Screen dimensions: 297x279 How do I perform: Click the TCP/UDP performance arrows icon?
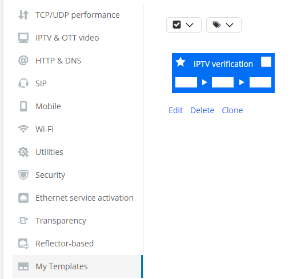pos(23,15)
